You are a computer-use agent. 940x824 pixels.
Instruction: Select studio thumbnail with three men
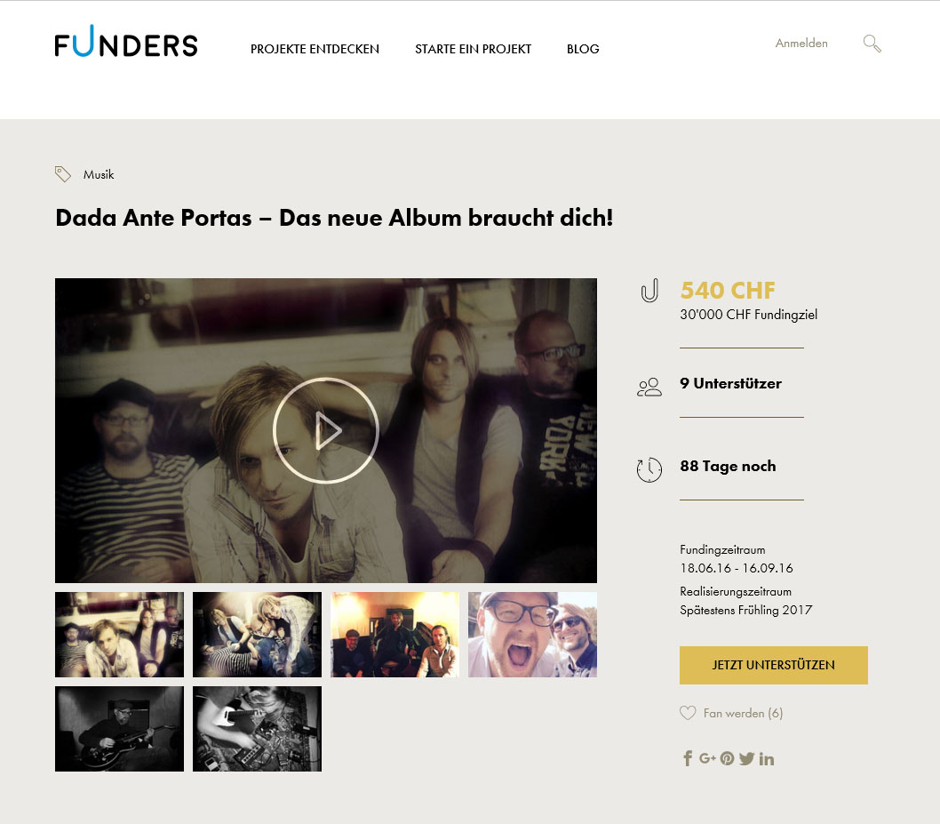pyautogui.click(x=395, y=635)
